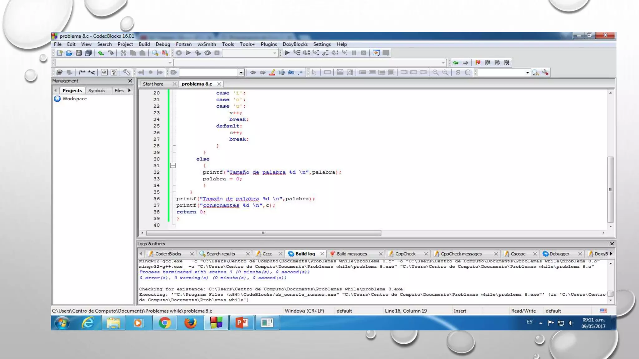The image size is (639, 359).
Task: Click the Rebuild icon
Action: [x=207, y=53]
